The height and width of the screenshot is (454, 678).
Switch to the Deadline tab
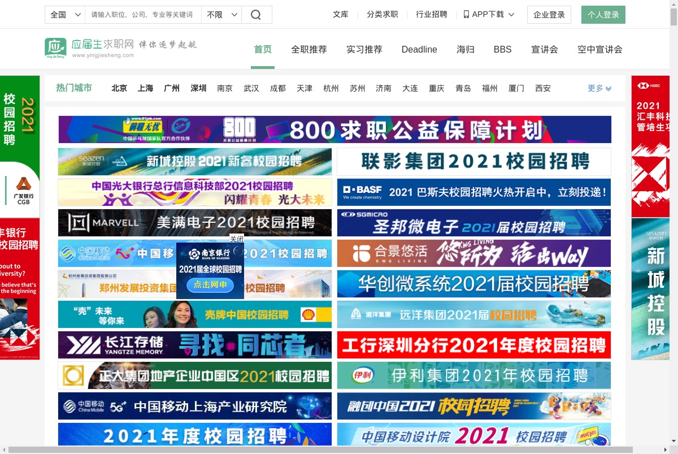pos(419,49)
